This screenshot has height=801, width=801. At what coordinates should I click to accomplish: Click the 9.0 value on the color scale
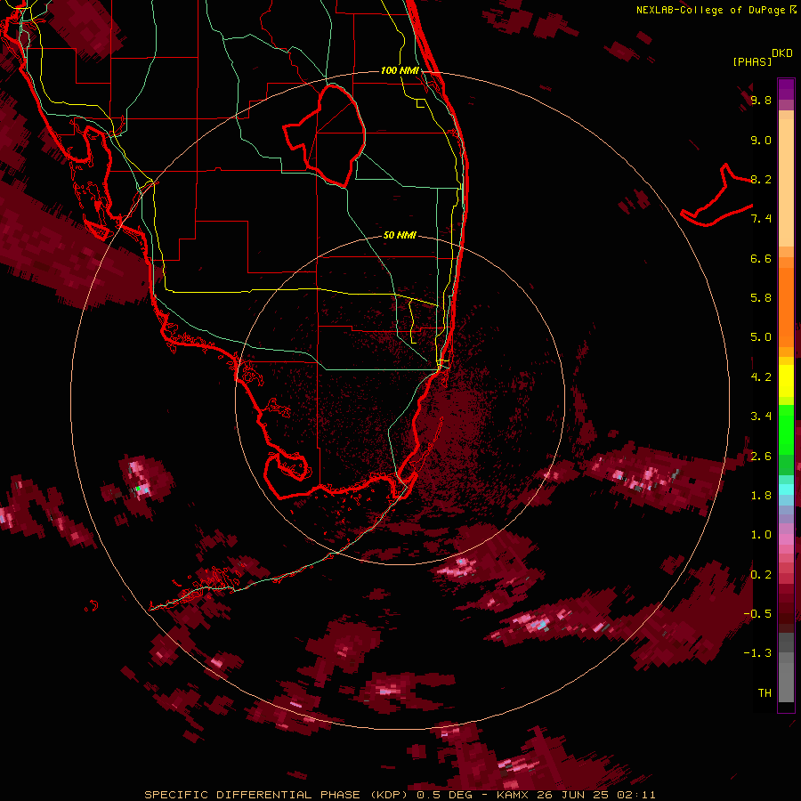click(761, 140)
